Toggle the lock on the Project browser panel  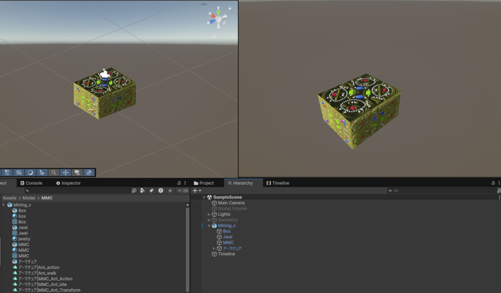click(x=179, y=183)
